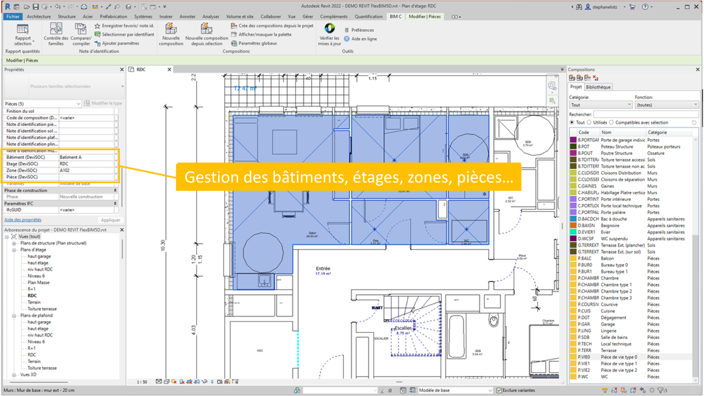
Task: Click the color swatch for D.BAIGN Baignoire
Action: [573, 226]
